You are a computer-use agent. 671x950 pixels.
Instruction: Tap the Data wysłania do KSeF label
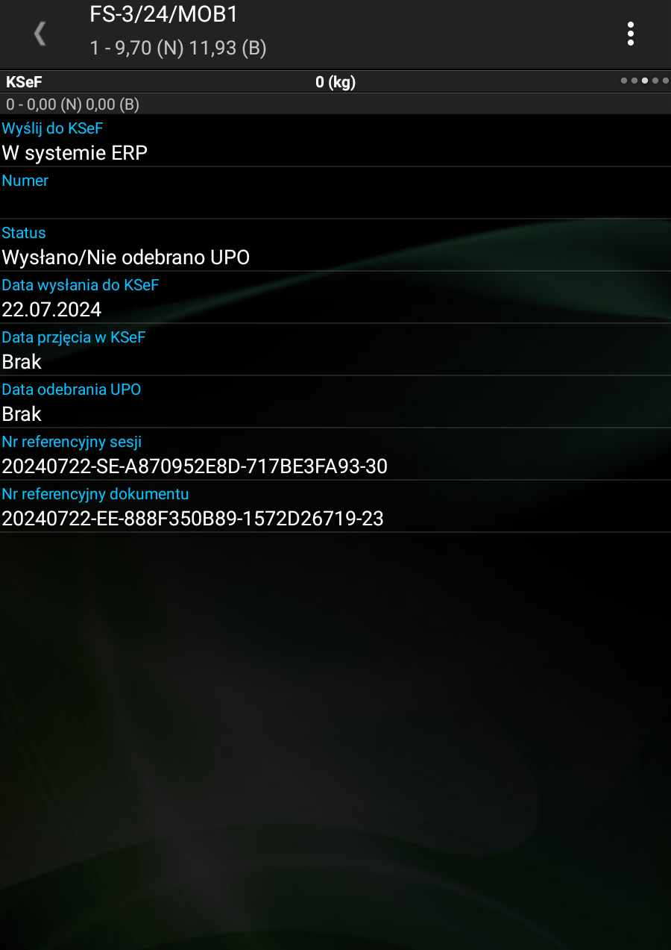pos(81,284)
